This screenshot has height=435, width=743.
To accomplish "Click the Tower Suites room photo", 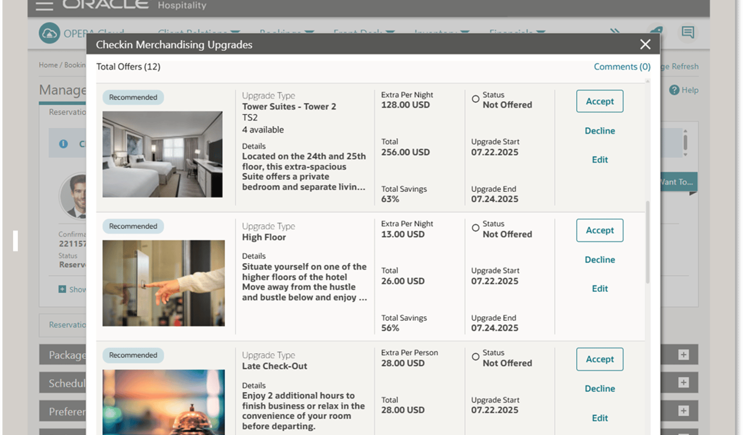I will 163,154.
